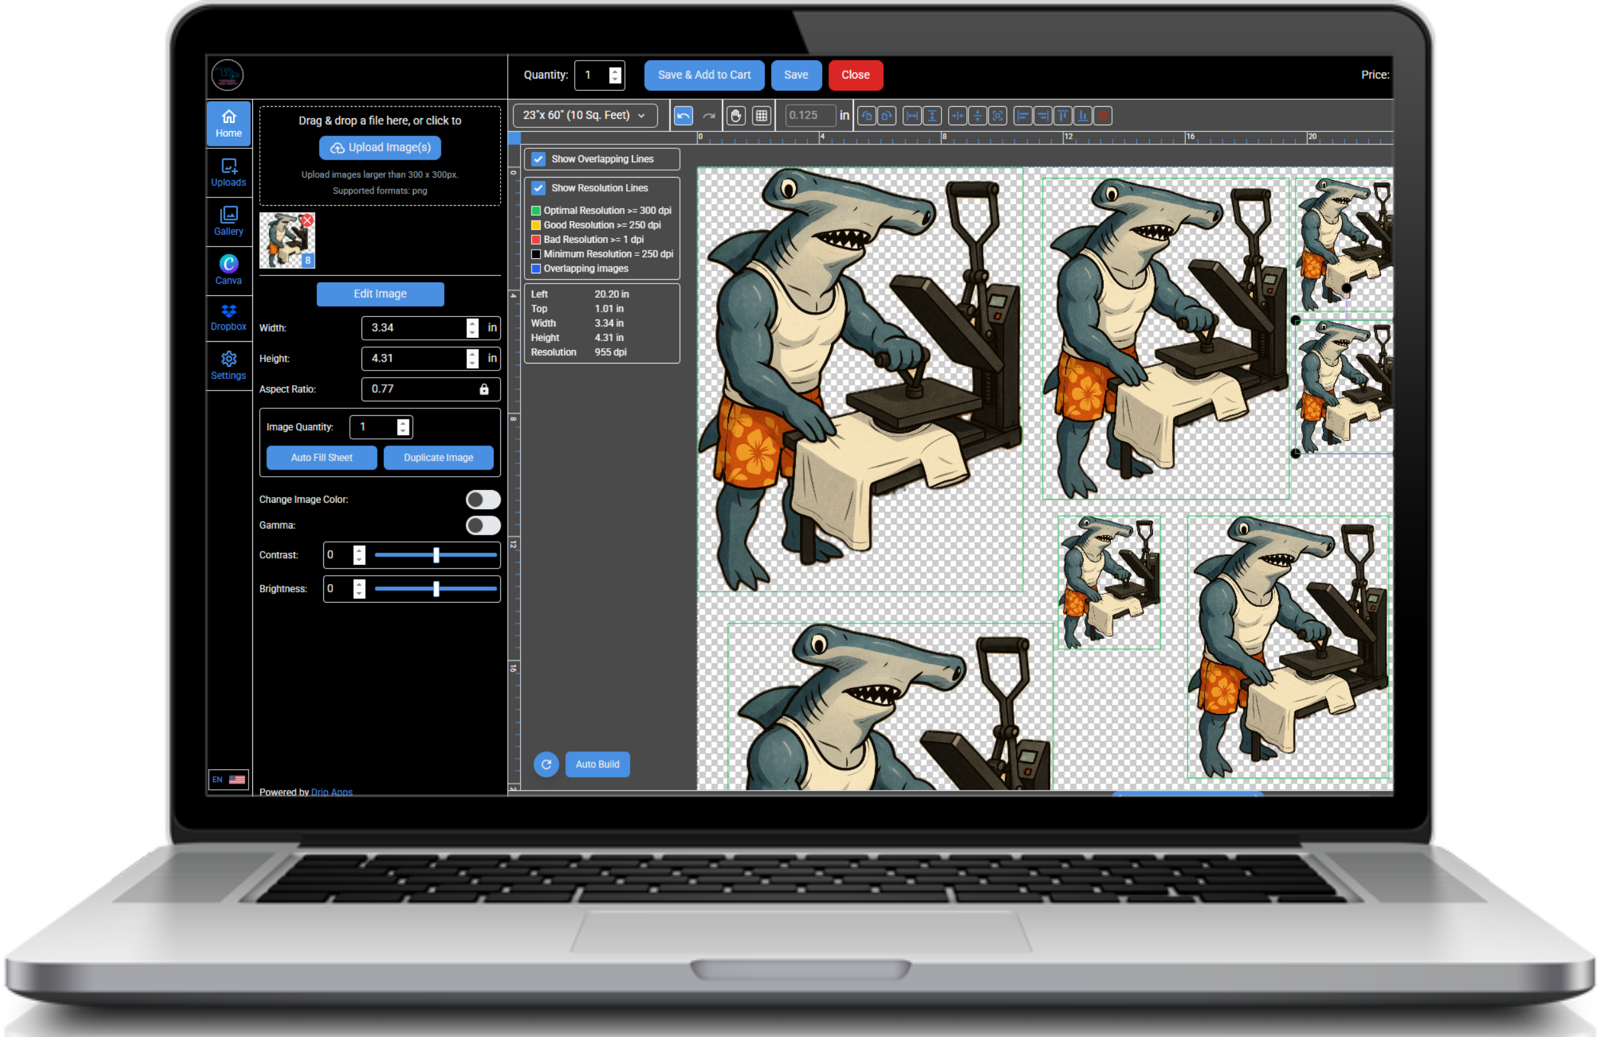Enable the Change Image Color toggle
Image resolution: width=1597 pixels, height=1037 pixels.
pos(482,499)
